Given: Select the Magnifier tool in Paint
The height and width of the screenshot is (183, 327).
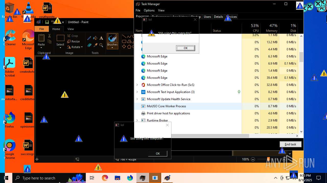Looking at the screenshot, I should (x=101, y=45).
